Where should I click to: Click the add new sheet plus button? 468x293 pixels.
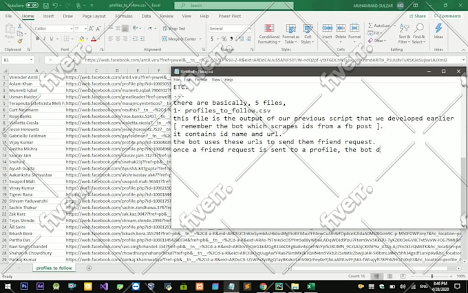tap(89, 268)
